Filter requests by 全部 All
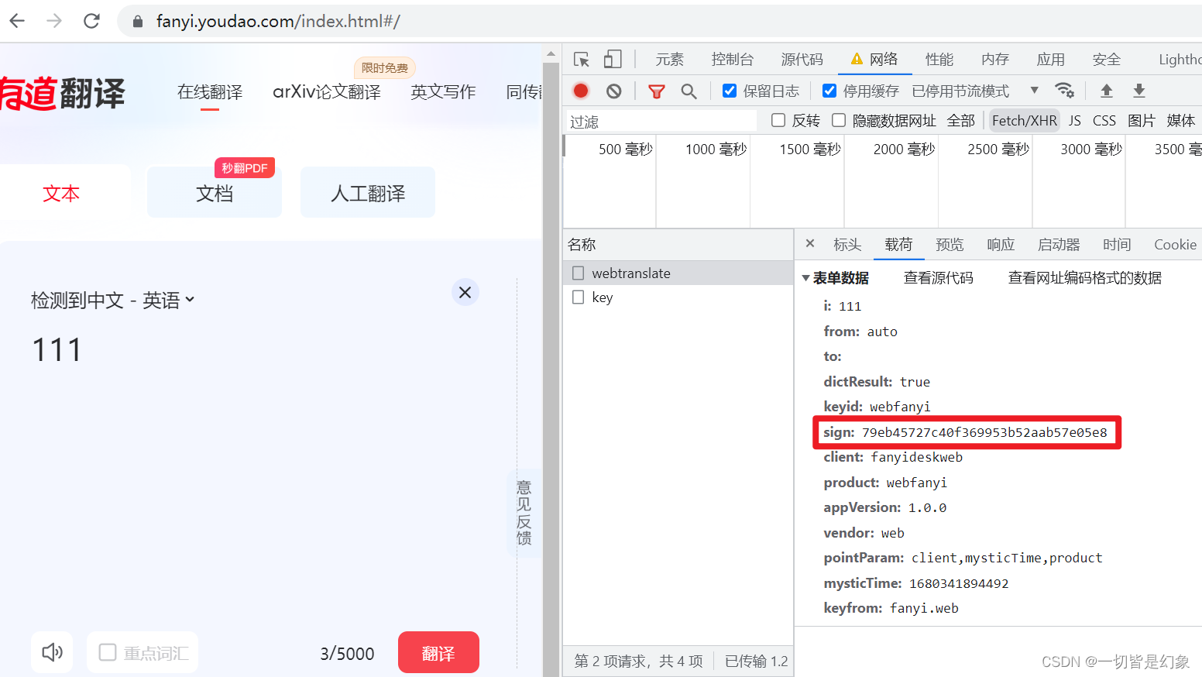Viewport: 1202px width, 677px height. click(960, 121)
